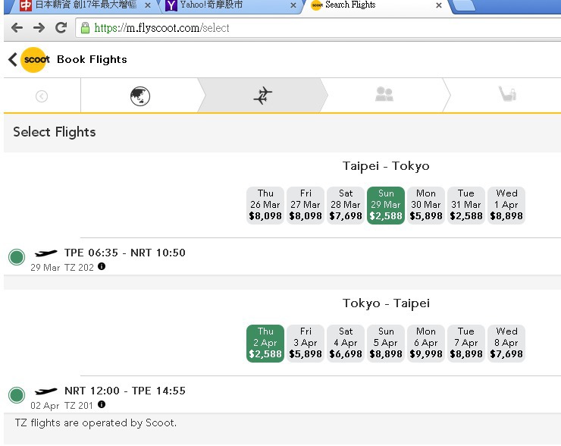Choose Fri 3 Apr return date

click(306, 344)
